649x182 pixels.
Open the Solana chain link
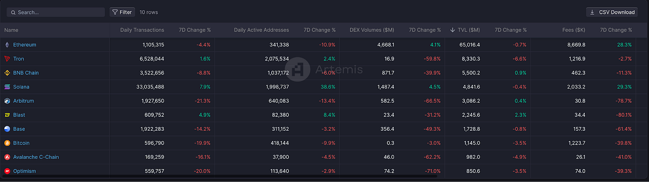pos(21,87)
